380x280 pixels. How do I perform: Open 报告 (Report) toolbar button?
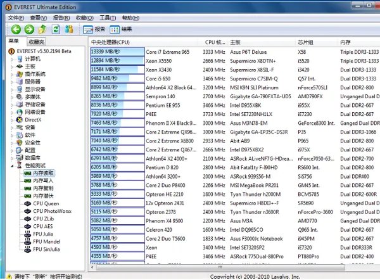[94, 29]
